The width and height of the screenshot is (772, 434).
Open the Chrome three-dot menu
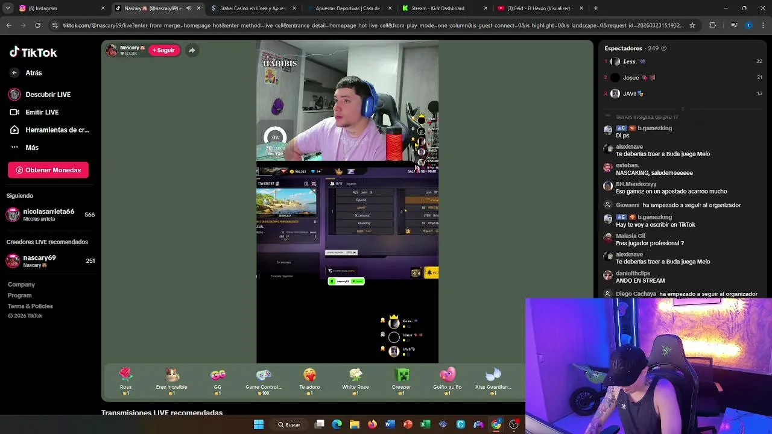click(x=763, y=25)
